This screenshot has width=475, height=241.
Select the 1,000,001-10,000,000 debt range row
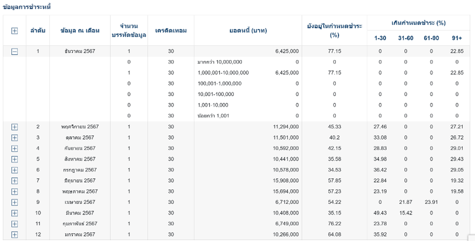point(223,73)
